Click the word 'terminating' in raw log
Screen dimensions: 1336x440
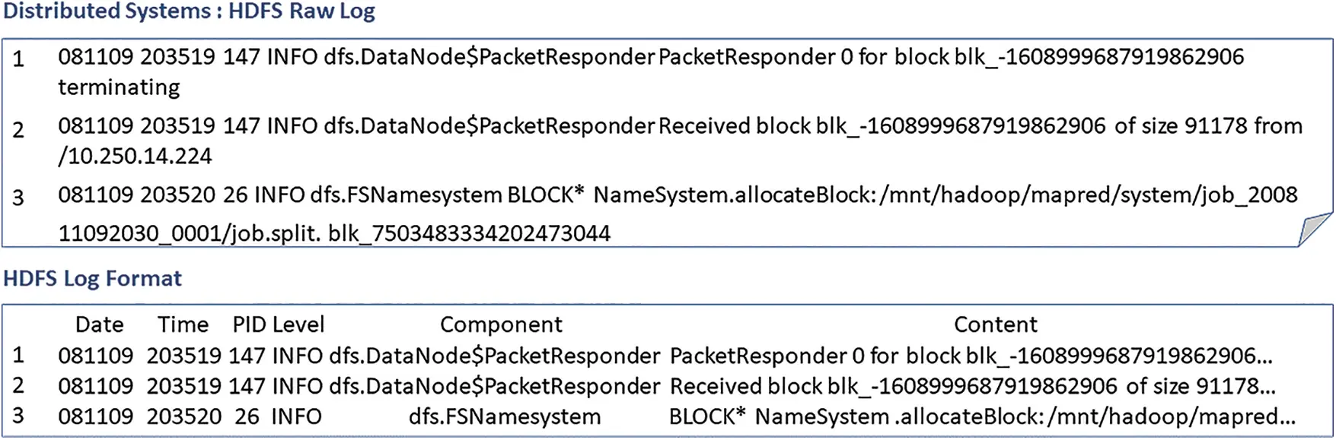(x=119, y=88)
